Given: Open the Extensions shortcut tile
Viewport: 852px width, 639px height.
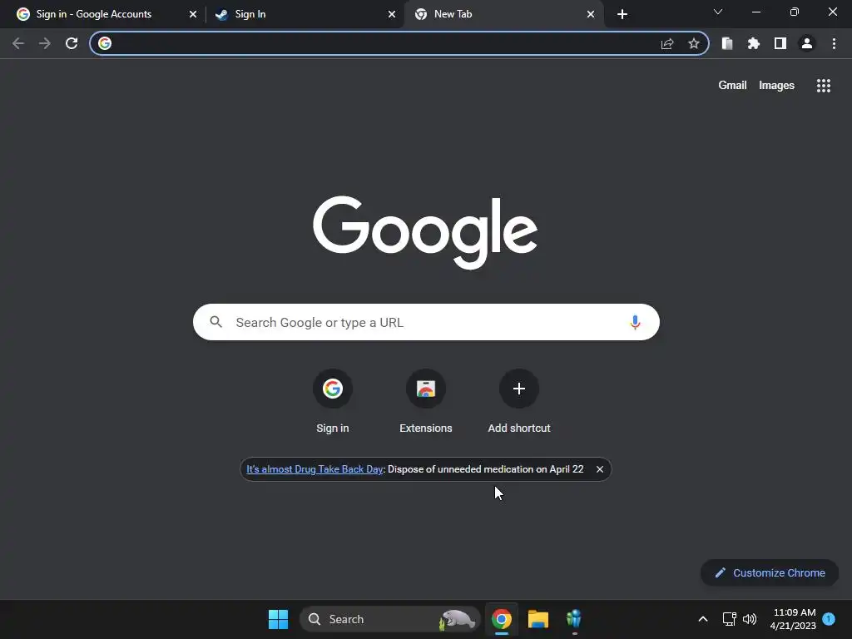Looking at the screenshot, I should (426, 402).
